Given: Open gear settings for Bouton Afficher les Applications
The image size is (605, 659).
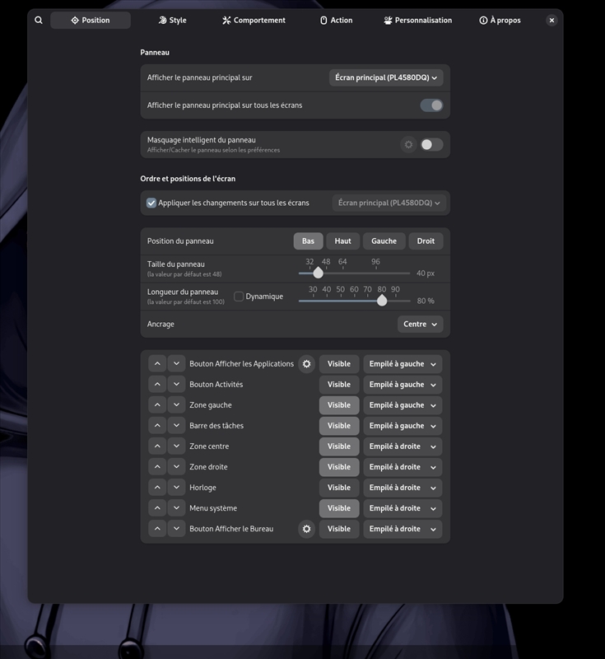Looking at the screenshot, I should pyautogui.click(x=307, y=364).
